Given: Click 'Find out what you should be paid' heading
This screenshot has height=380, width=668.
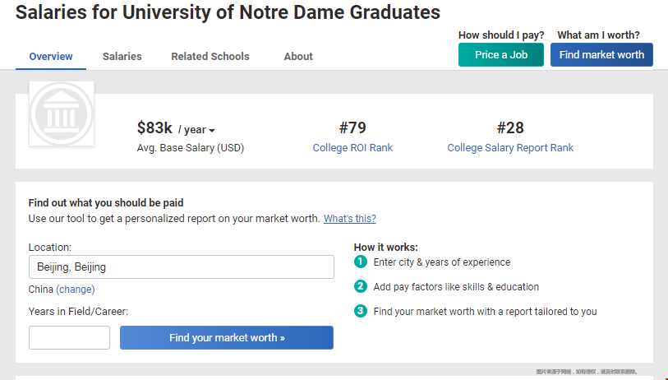Looking at the screenshot, I should tap(106, 203).
